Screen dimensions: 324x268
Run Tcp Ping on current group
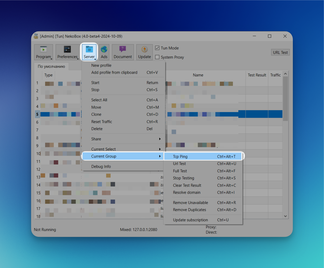pos(203,156)
